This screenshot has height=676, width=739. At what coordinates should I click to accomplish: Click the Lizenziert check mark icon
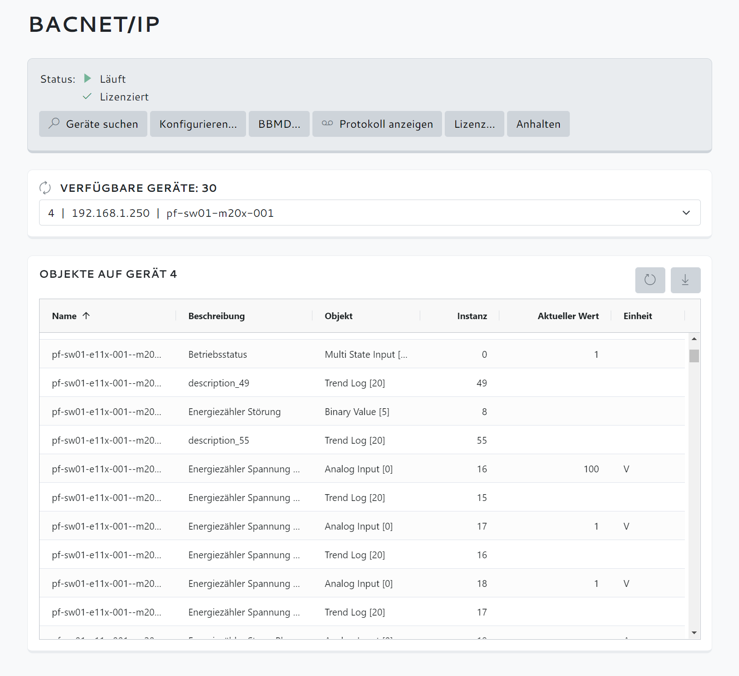(x=87, y=96)
